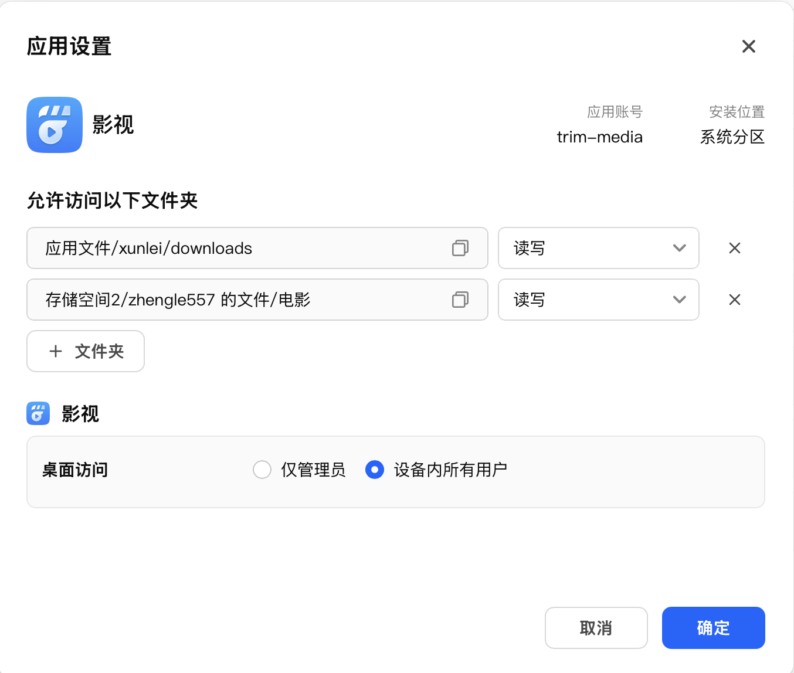This screenshot has height=673, width=794.
Task: Click the 存储空间2 folder path input field
Action: click(235, 300)
